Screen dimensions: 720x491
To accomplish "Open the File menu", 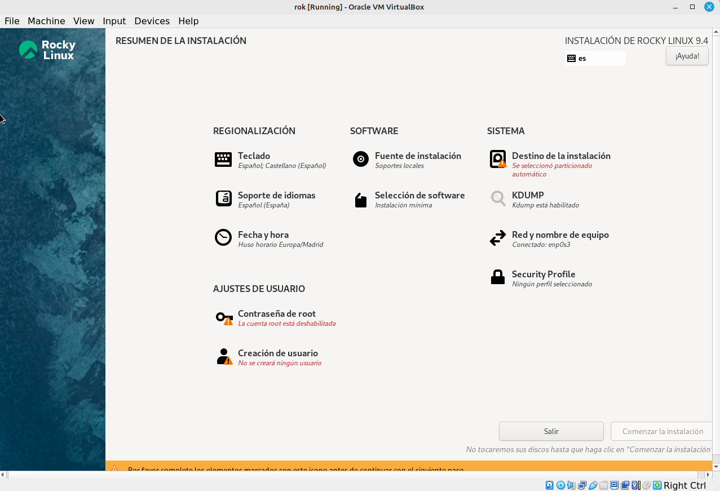I will click(x=12, y=21).
